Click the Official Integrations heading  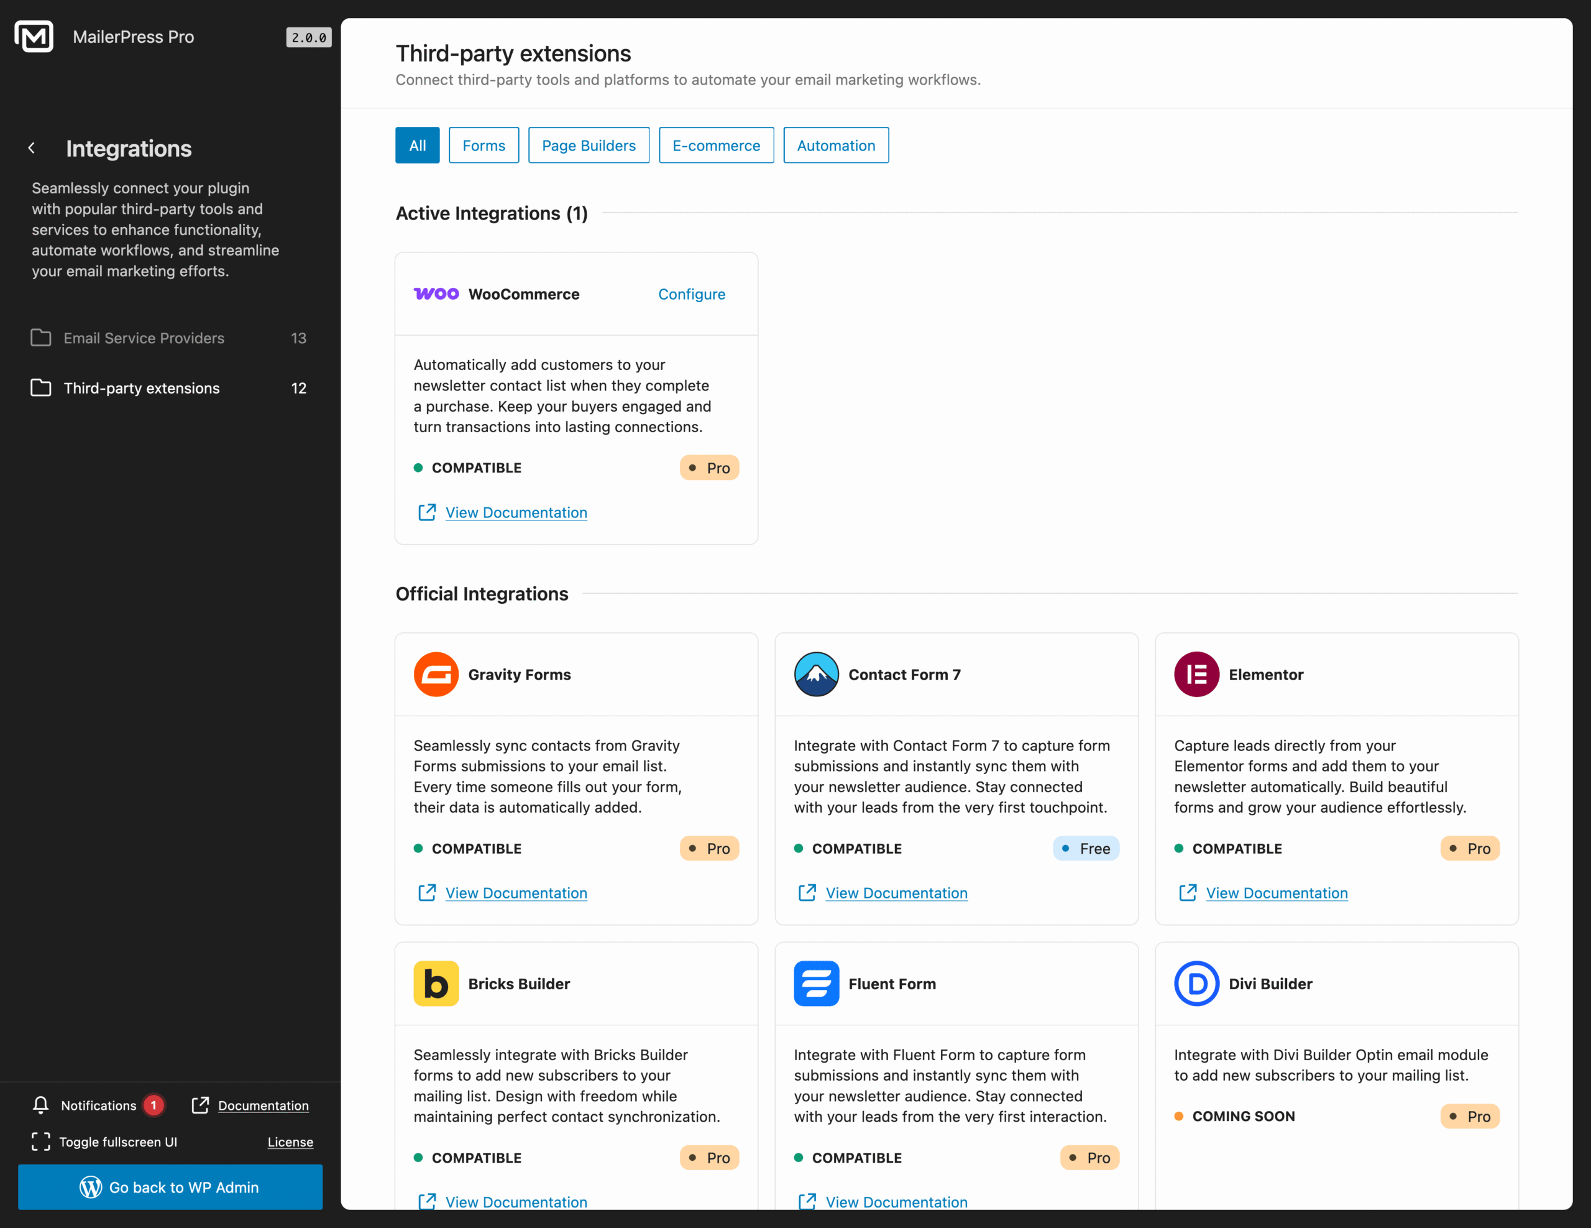tap(482, 593)
